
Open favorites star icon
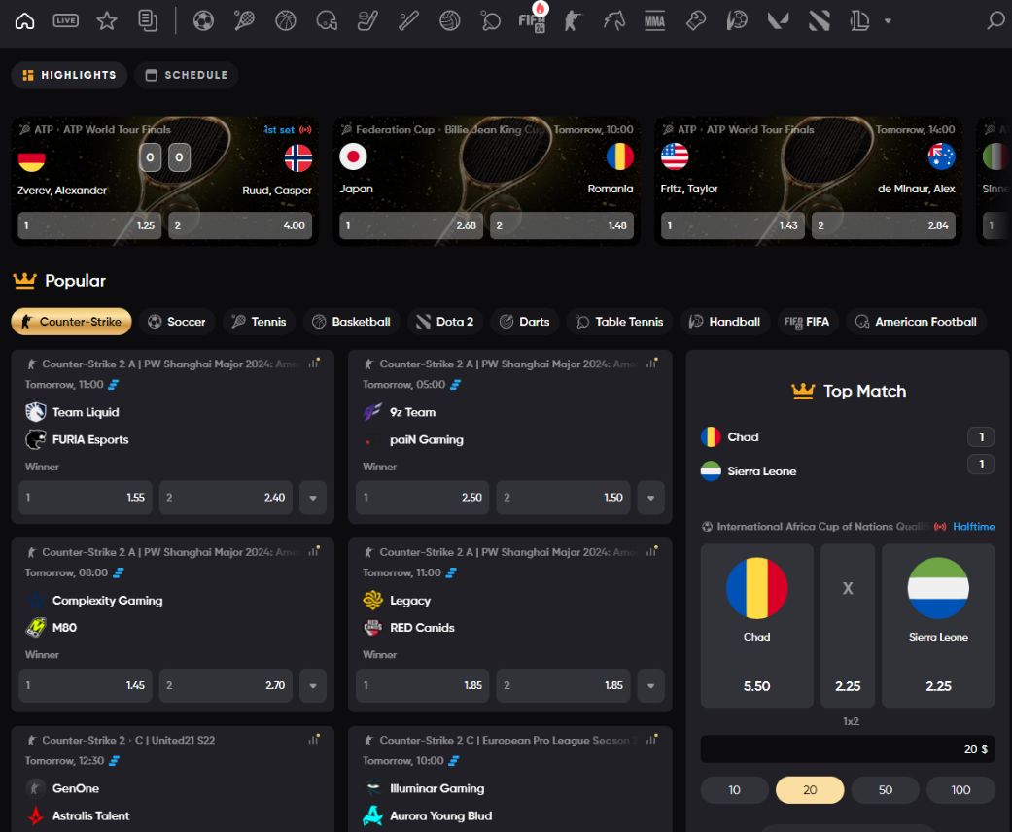pyautogui.click(x=107, y=20)
